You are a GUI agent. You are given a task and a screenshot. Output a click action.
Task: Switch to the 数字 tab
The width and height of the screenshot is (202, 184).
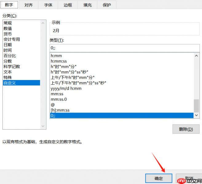9,5
